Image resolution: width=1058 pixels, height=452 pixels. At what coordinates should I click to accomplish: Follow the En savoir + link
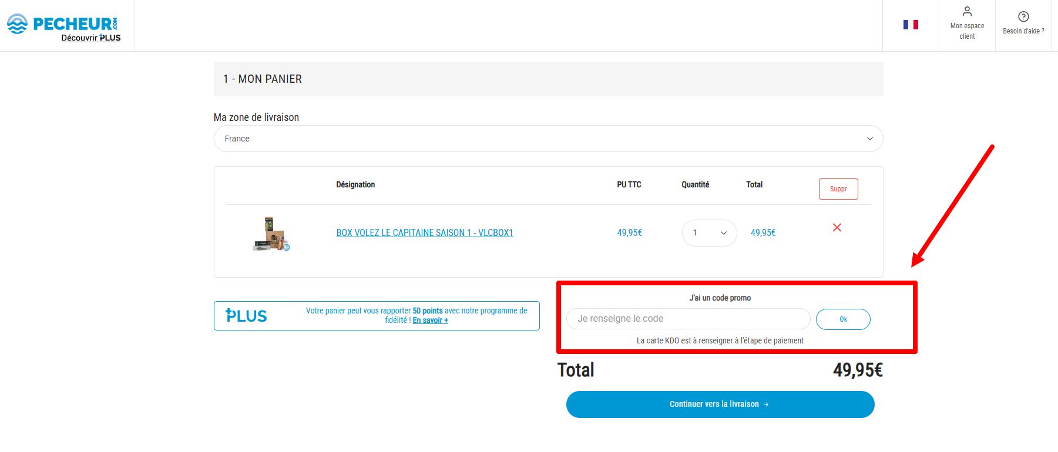click(431, 321)
